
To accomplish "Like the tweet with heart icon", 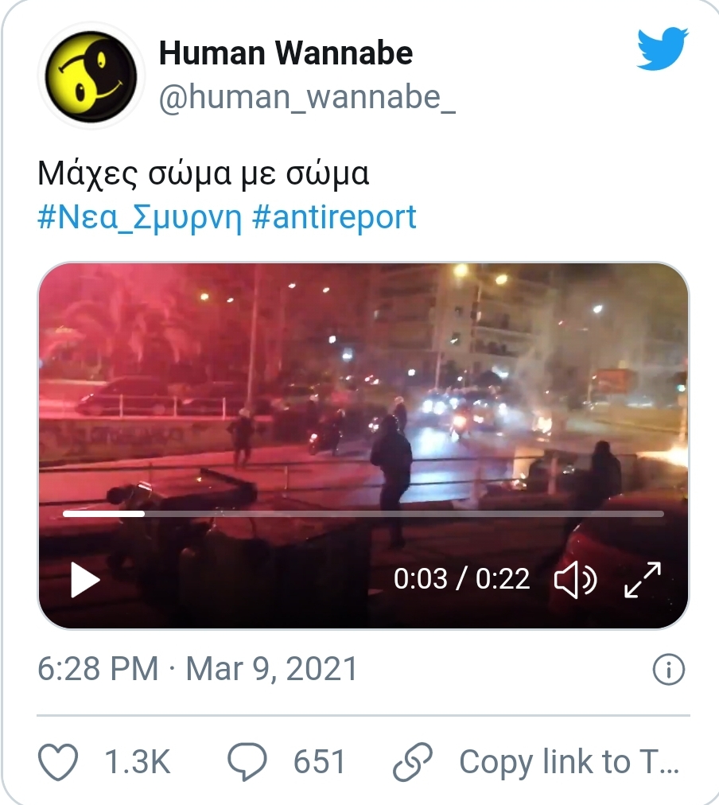I will click(58, 762).
